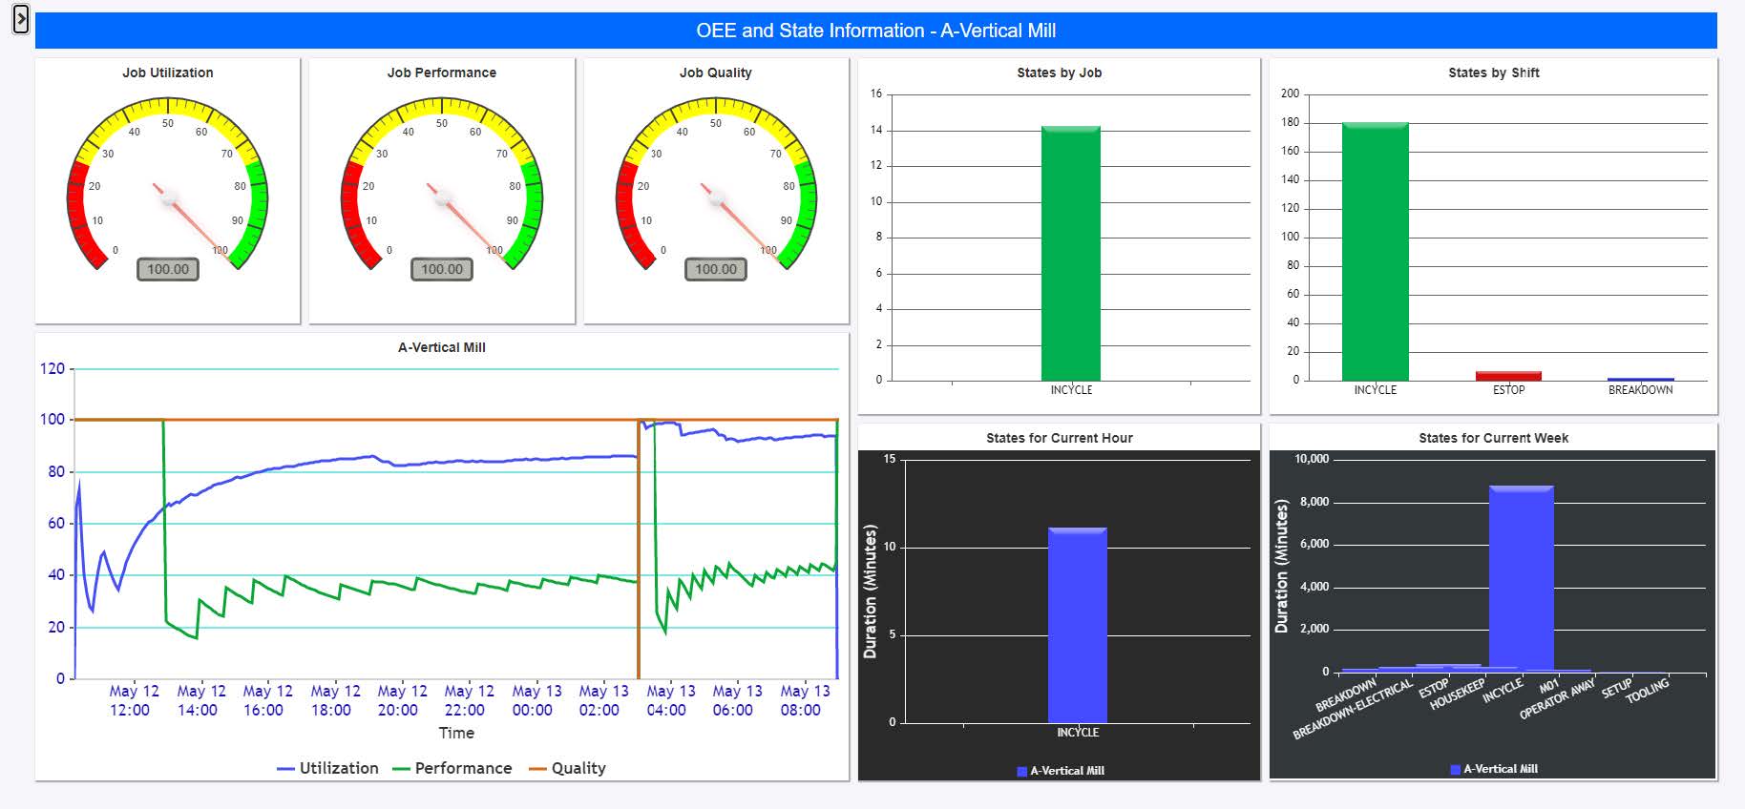Expand the collapsed sidebar arrow
The image size is (1745, 809).
pyautogui.click(x=20, y=19)
